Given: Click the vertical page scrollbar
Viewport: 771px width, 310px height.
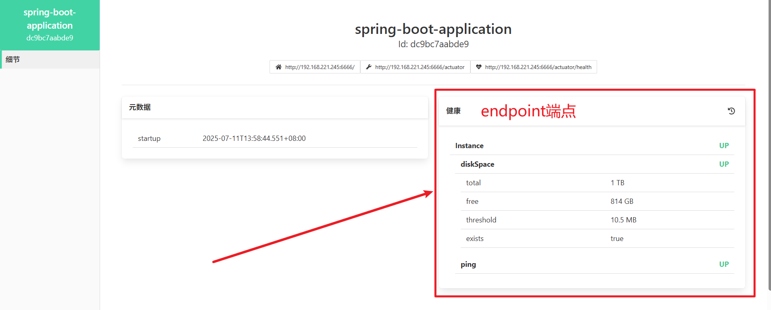Looking at the screenshot, I should [x=769, y=145].
